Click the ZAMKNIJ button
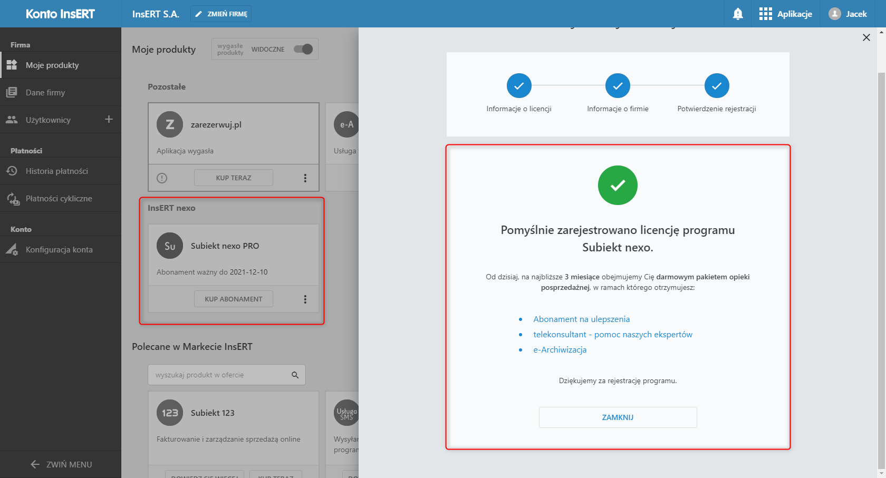 click(x=618, y=417)
